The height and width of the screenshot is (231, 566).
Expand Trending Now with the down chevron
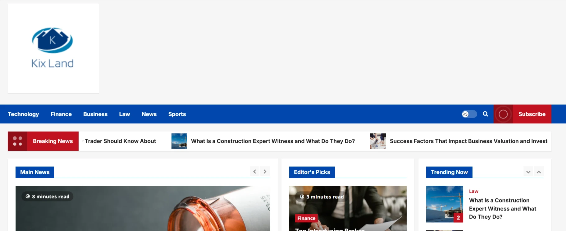click(528, 172)
